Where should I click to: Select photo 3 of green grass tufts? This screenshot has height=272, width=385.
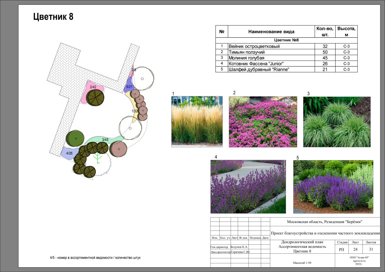coord(337,122)
